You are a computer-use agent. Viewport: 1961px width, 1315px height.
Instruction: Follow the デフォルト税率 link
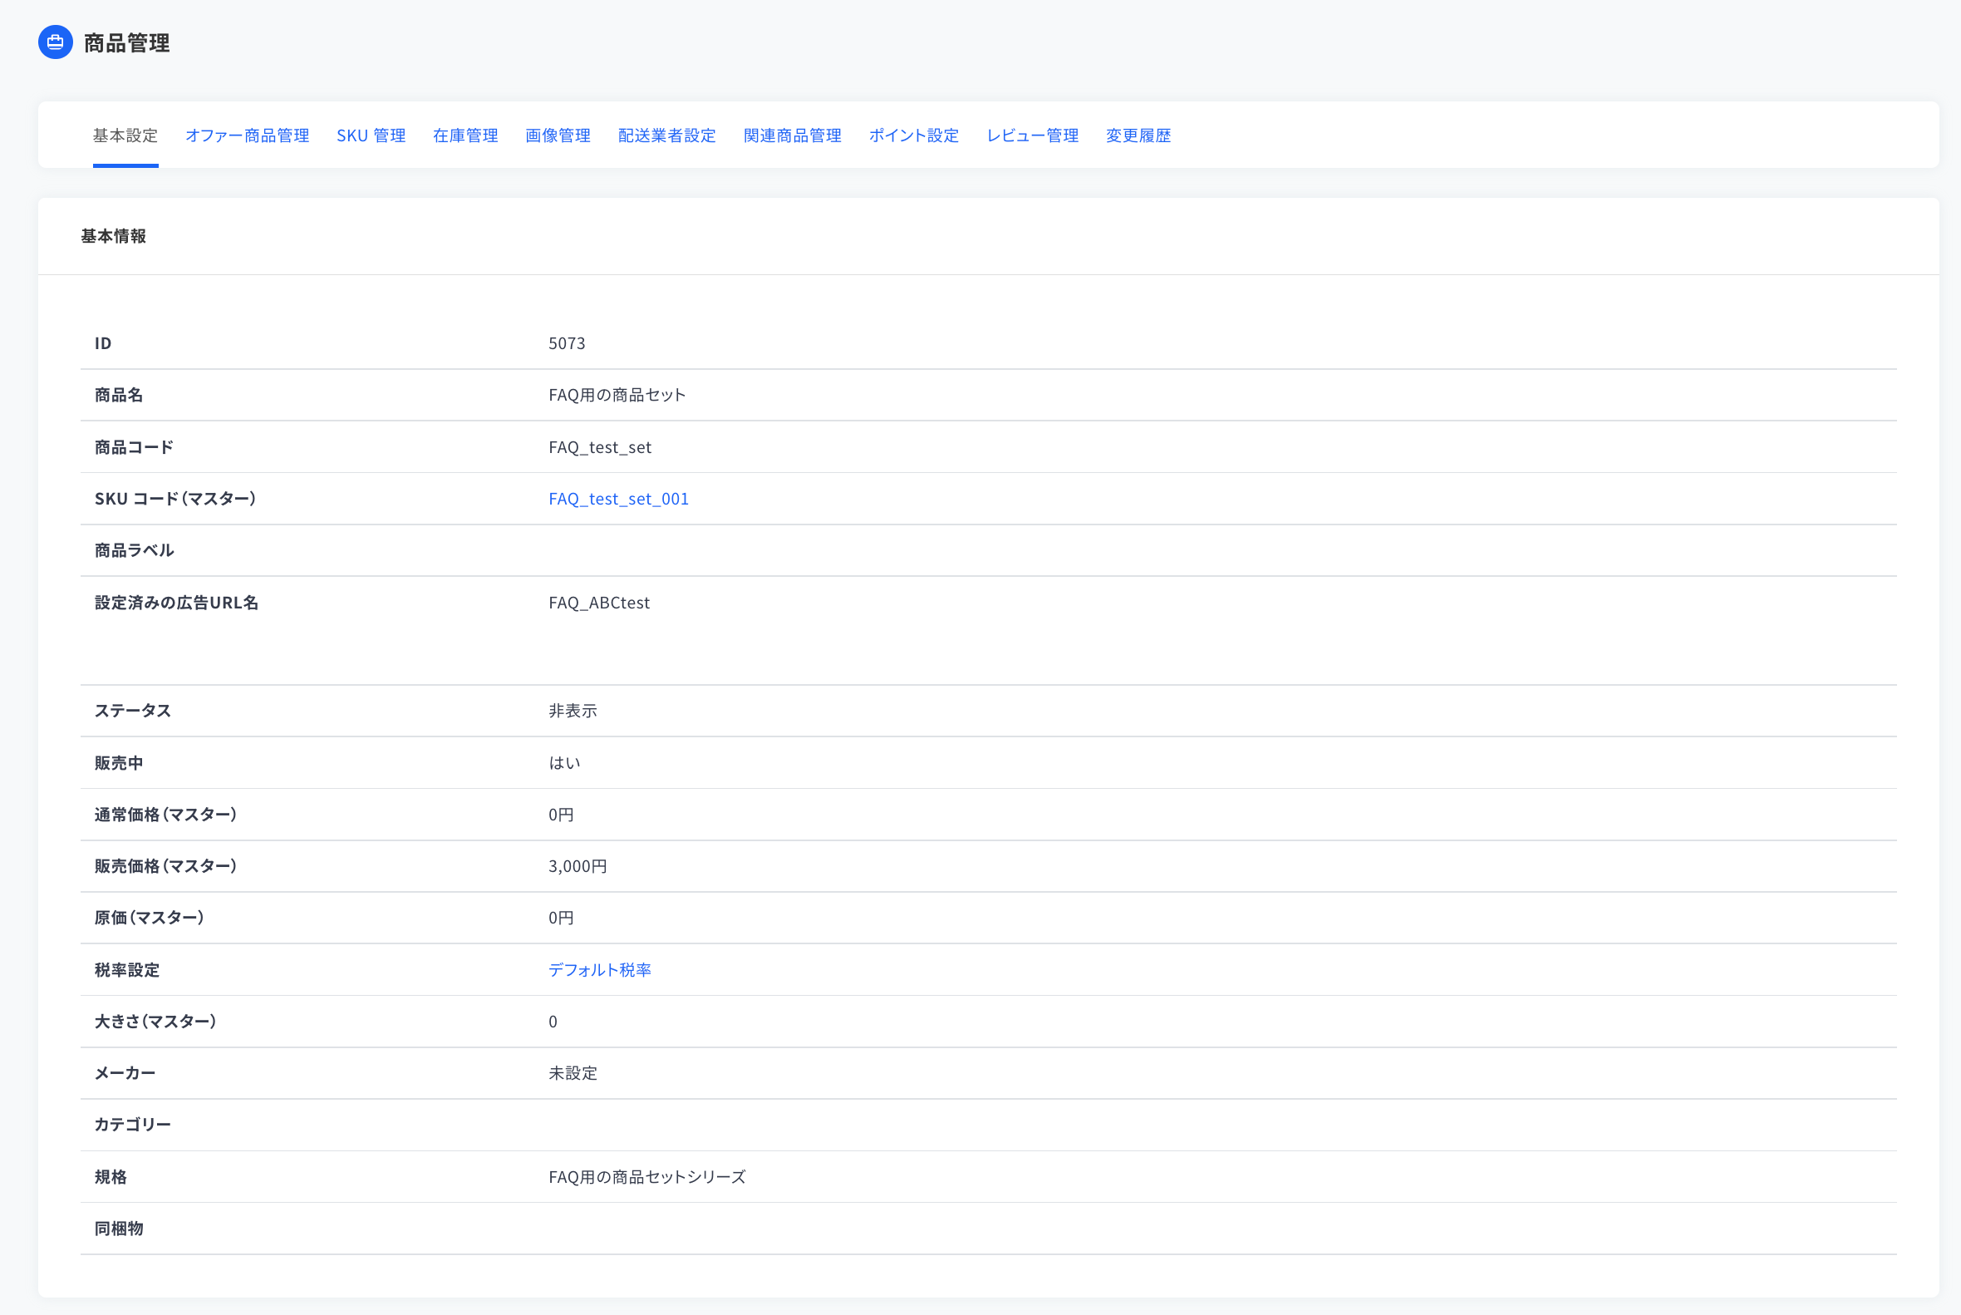tap(599, 969)
